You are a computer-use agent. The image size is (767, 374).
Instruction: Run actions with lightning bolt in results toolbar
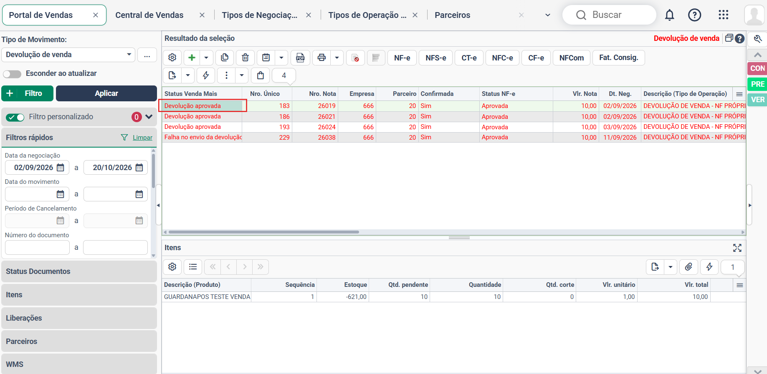click(x=206, y=75)
